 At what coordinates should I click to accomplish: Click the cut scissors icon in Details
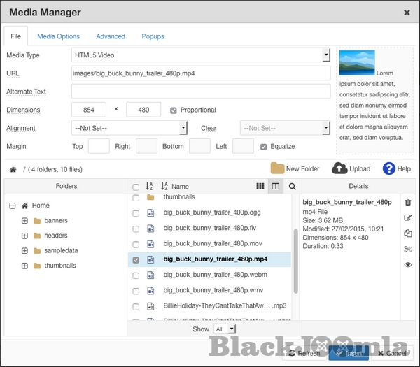coord(408,249)
